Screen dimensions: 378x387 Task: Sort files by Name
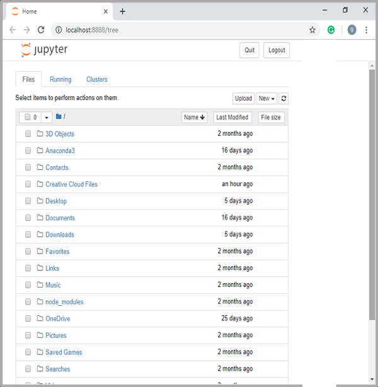[193, 117]
